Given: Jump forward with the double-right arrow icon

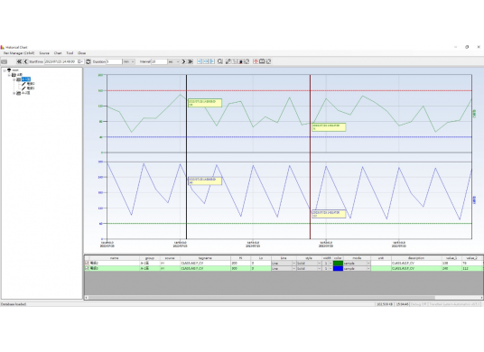Looking at the screenshot, I should pos(191,61).
